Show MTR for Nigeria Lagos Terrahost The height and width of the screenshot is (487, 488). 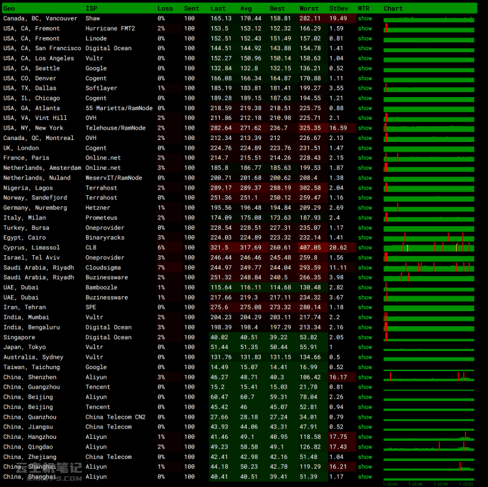(365, 188)
